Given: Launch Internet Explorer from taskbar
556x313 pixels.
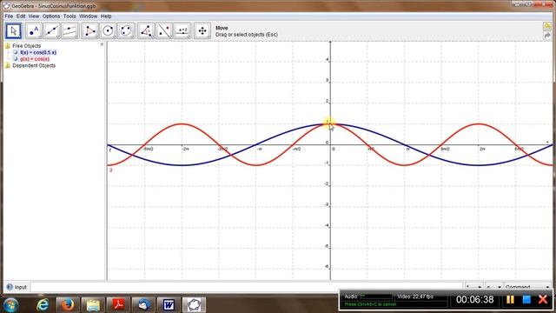Looking at the screenshot, I should point(43,305).
